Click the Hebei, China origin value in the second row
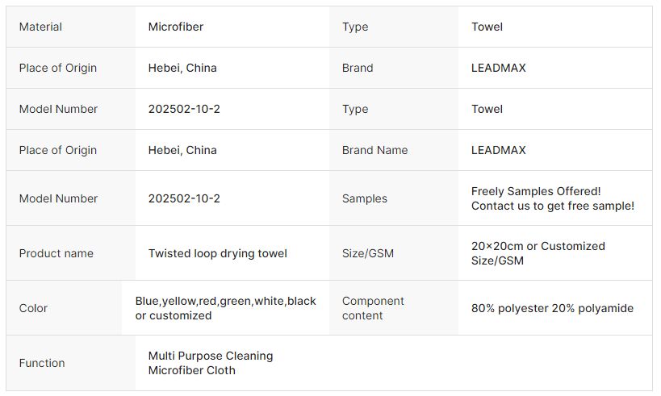Screen dimensions: 661x396 click(182, 68)
